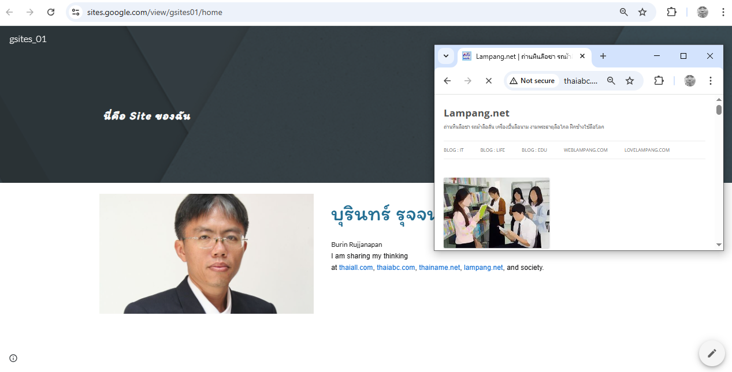Click the Google Sites edit pencil button

(711, 353)
